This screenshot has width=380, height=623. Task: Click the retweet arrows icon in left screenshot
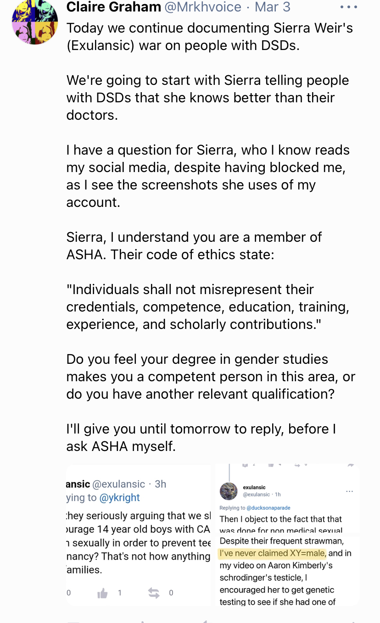pyautogui.click(x=154, y=593)
